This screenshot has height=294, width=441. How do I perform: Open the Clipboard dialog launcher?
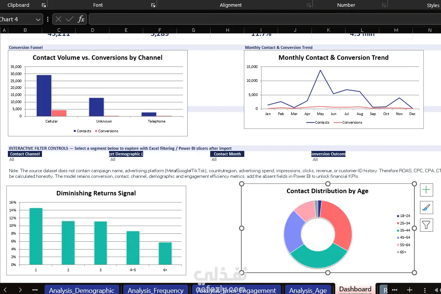(x=44, y=5)
